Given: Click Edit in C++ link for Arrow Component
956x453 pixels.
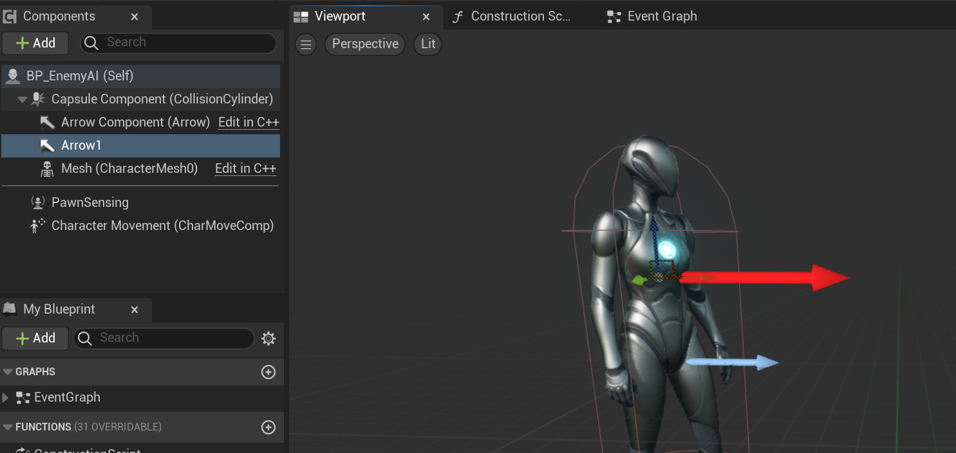Looking at the screenshot, I should click(x=248, y=122).
